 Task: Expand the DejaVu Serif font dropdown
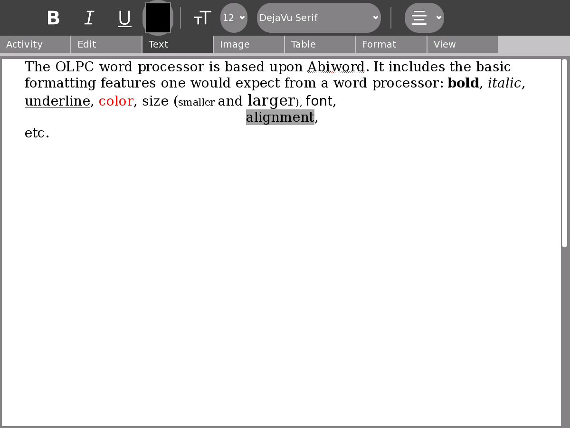tap(319, 18)
